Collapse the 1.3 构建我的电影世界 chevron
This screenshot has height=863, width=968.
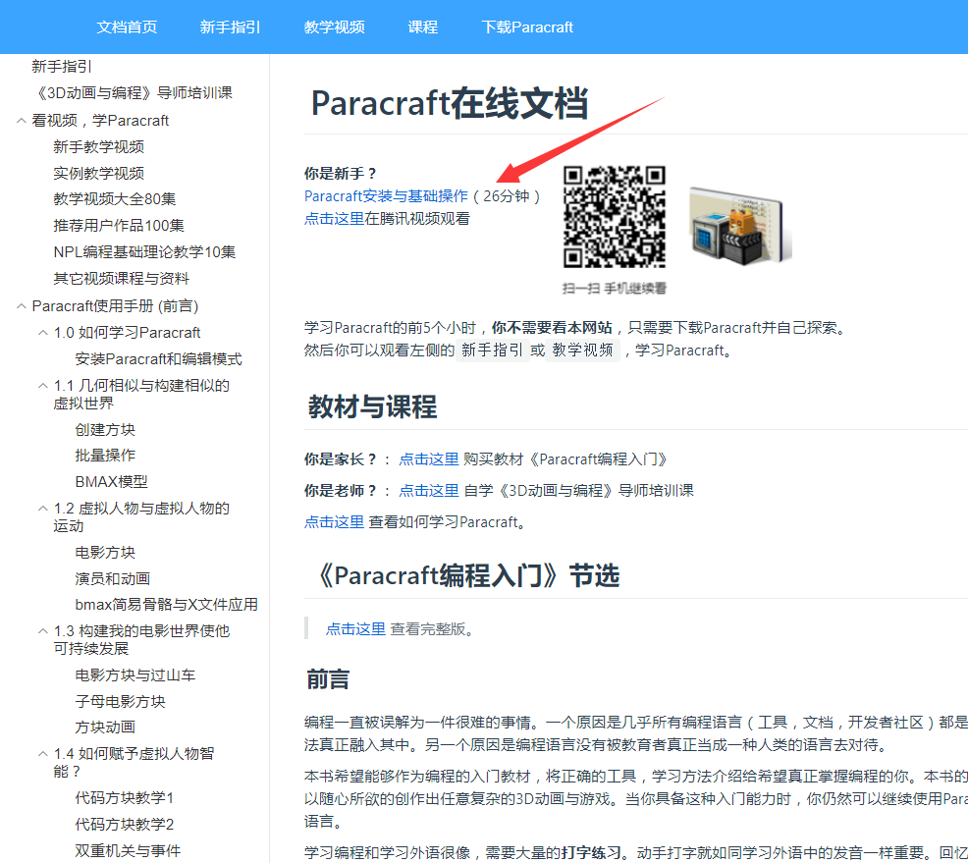coord(42,631)
